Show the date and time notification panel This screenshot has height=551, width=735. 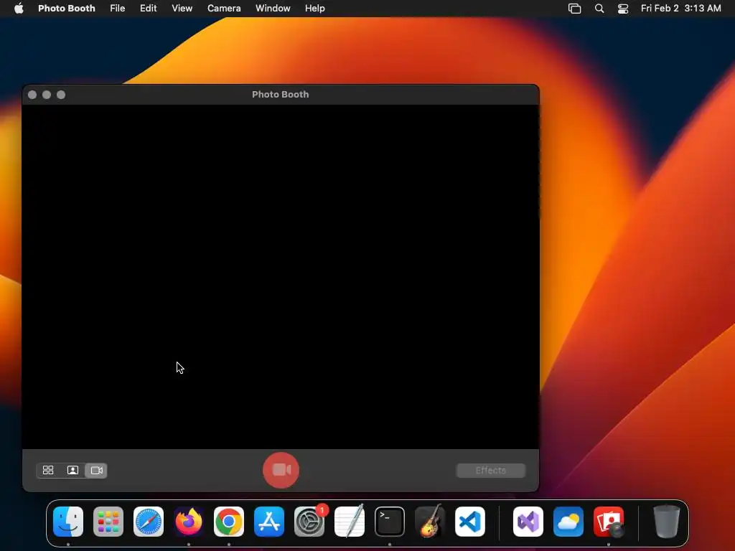point(680,9)
